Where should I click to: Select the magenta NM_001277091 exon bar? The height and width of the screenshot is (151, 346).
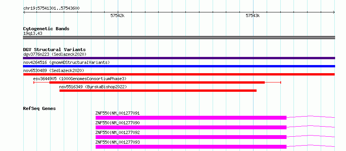[191, 118]
